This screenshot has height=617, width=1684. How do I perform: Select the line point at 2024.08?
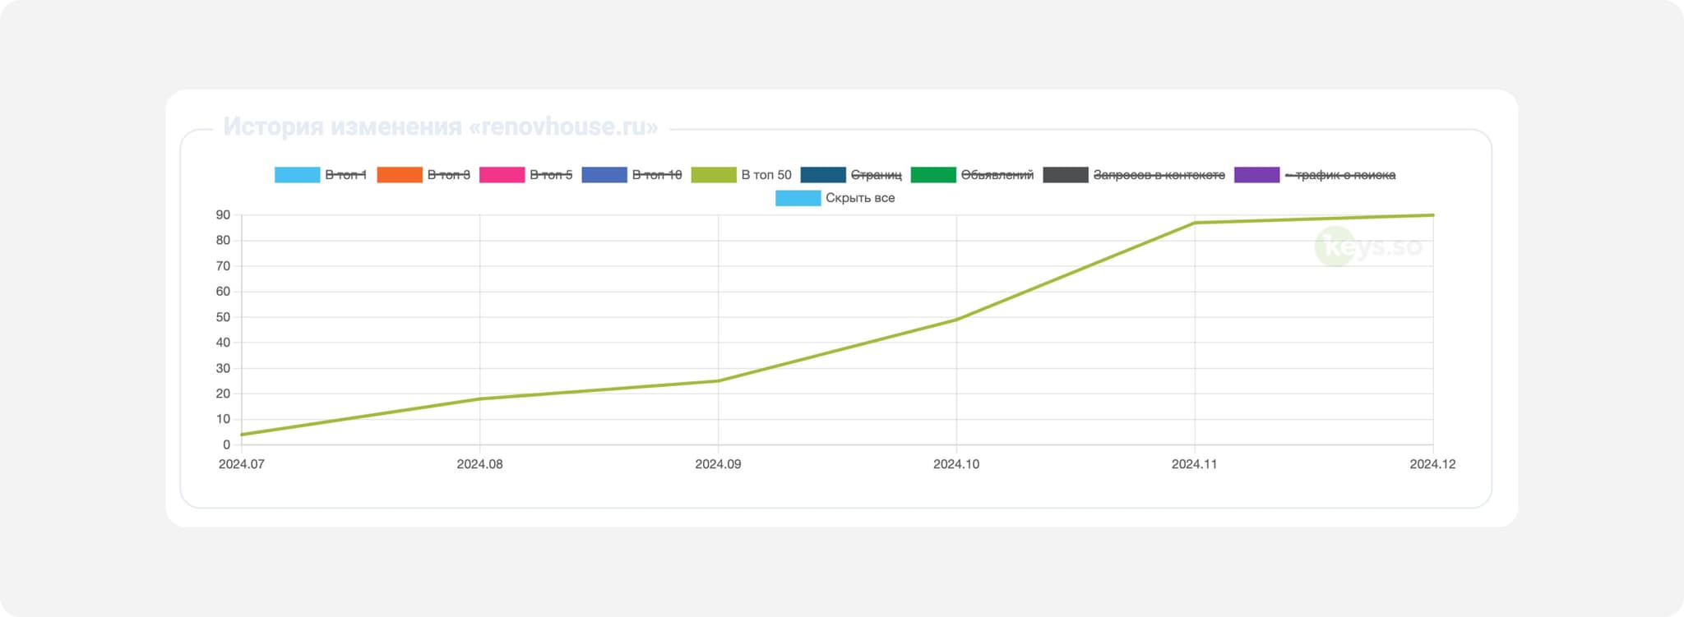click(x=480, y=399)
